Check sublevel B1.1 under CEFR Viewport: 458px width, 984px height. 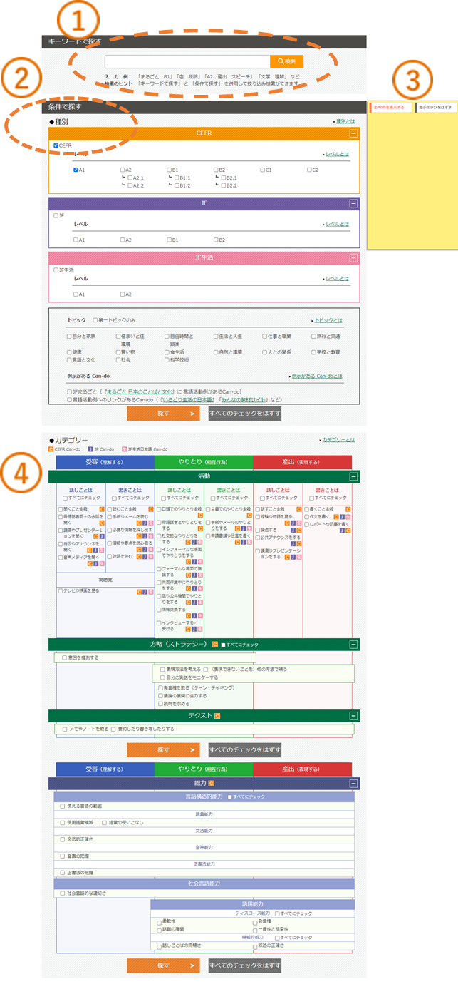point(177,178)
